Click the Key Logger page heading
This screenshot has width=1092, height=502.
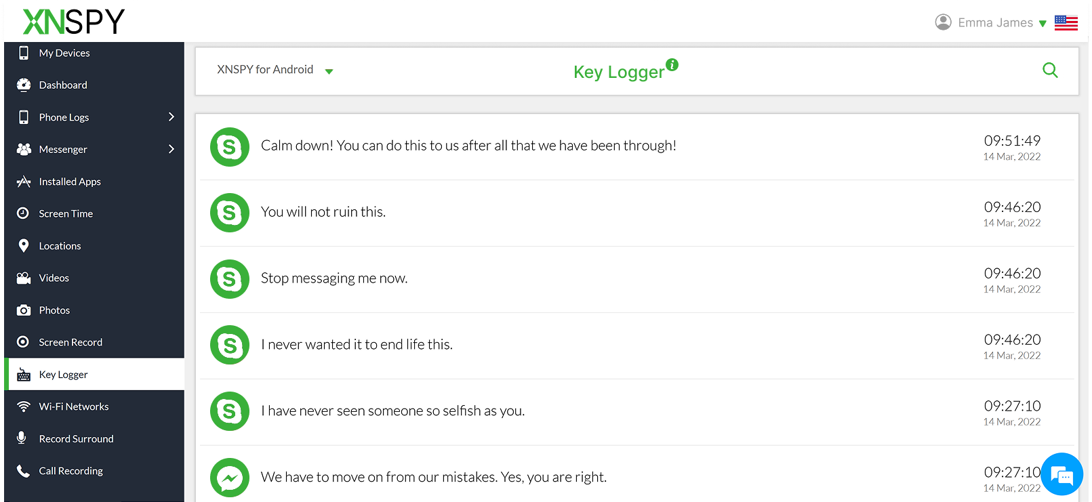click(619, 72)
